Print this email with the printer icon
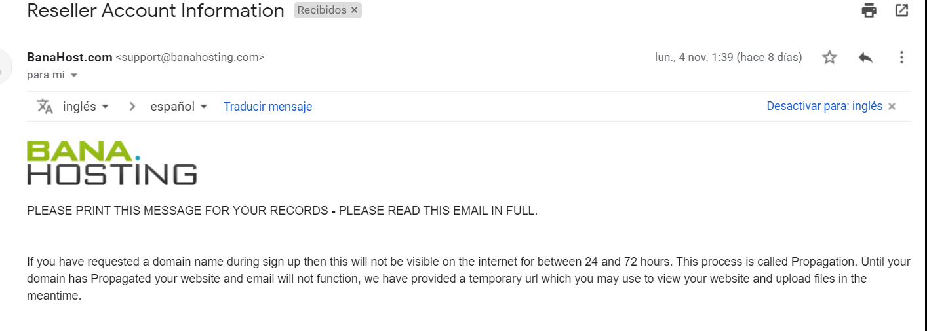The width and height of the screenshot is (927, 331). click(869, 10)
